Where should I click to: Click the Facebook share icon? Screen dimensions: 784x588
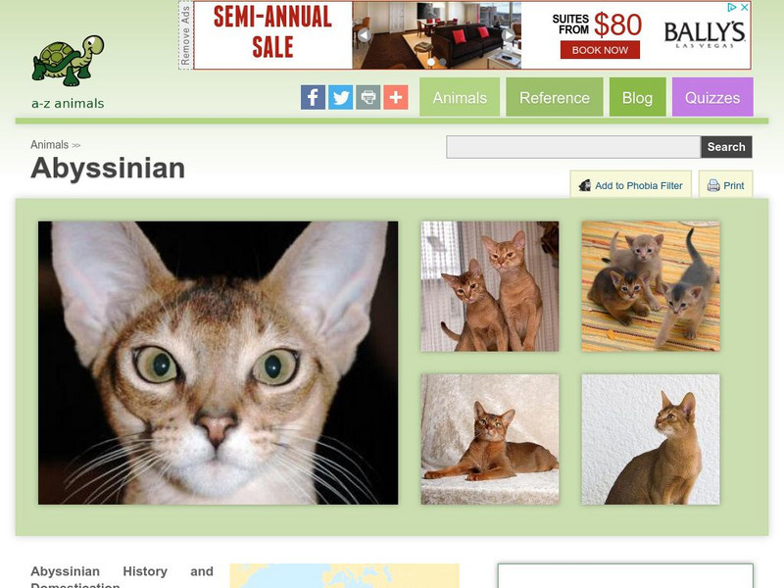coord(313,97)
